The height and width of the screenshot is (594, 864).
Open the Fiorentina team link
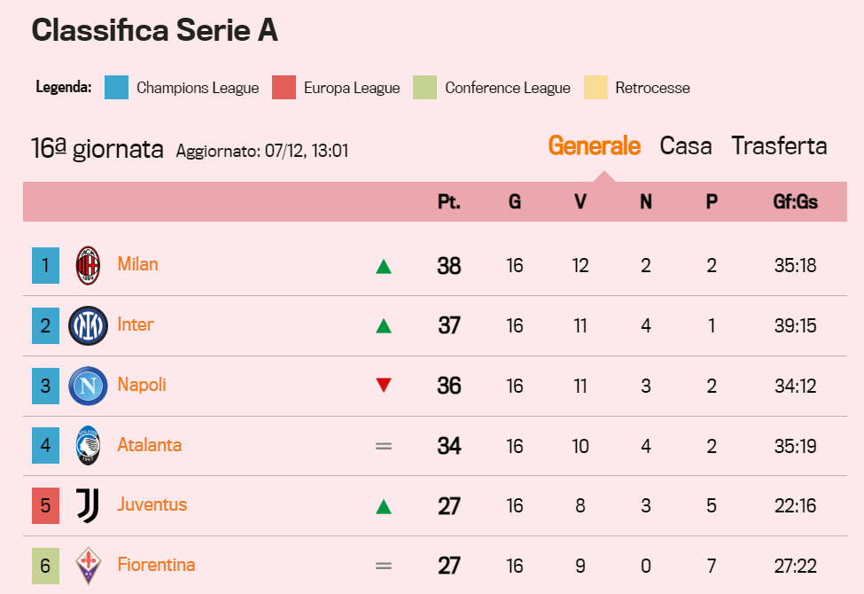coord(156,565)
